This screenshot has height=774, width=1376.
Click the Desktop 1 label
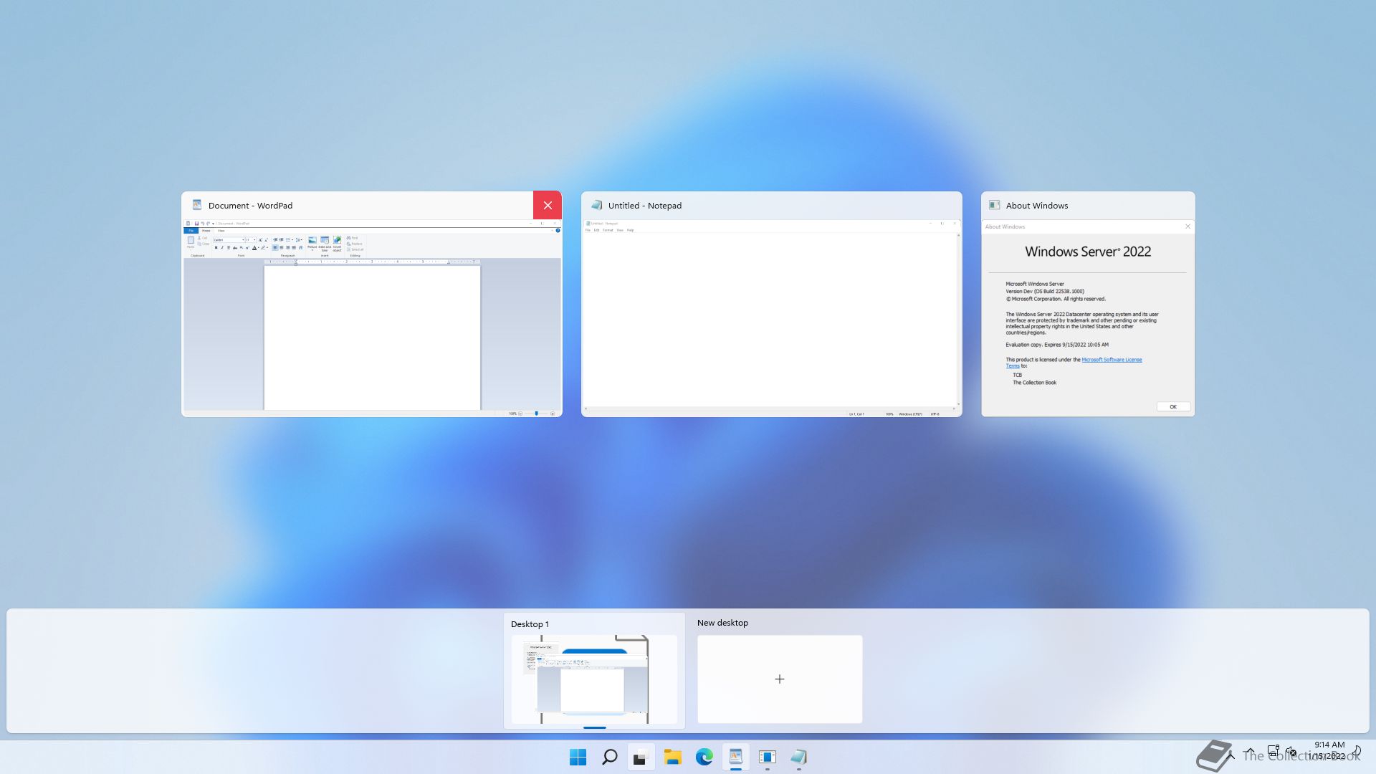(530, 624)
